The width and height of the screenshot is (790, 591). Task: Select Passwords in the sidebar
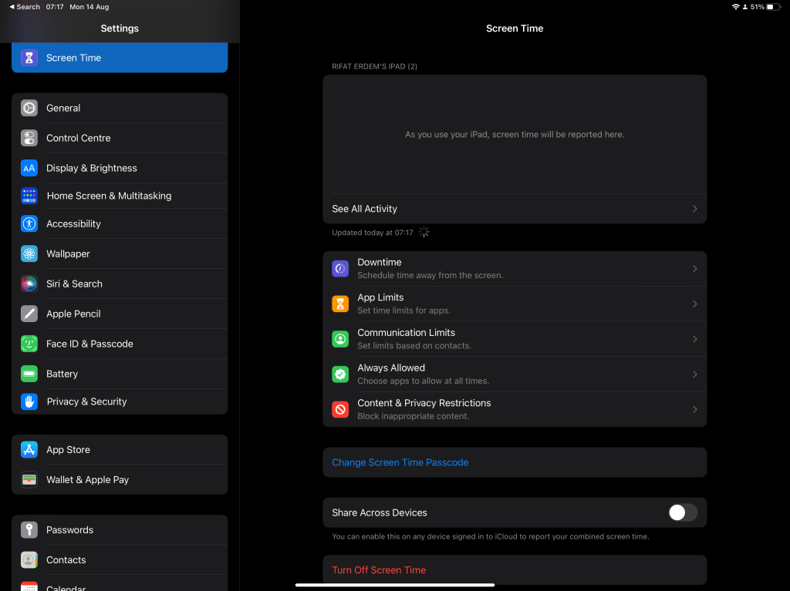click(120, 529)
